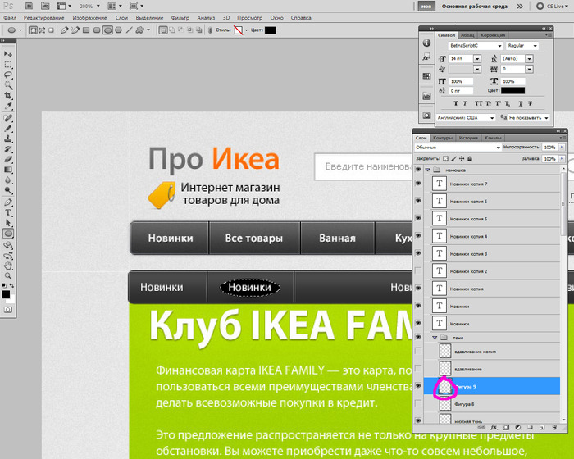The width and height of the screenshot is (574, 459).
Task: Open the (Авто) leading dropdown
Action: click(x=530, y=58)
